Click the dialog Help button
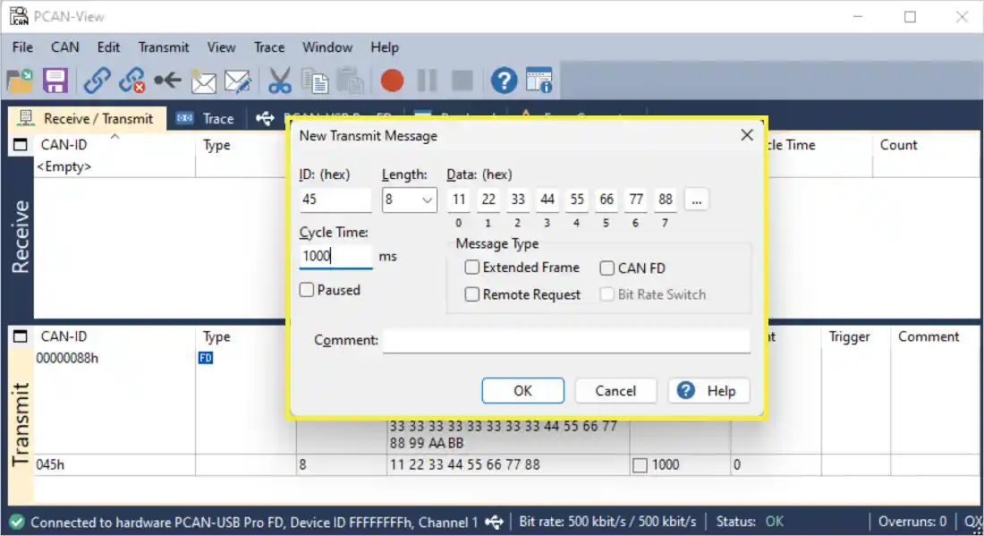The height and width of the screenshot is (536, 984). pos(708,390)
